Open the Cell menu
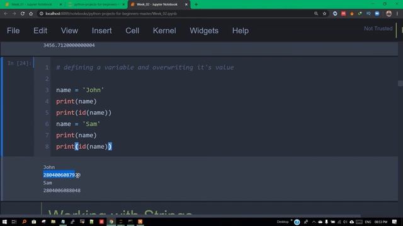This screenshot has width=403, height=226. [132, 31]
